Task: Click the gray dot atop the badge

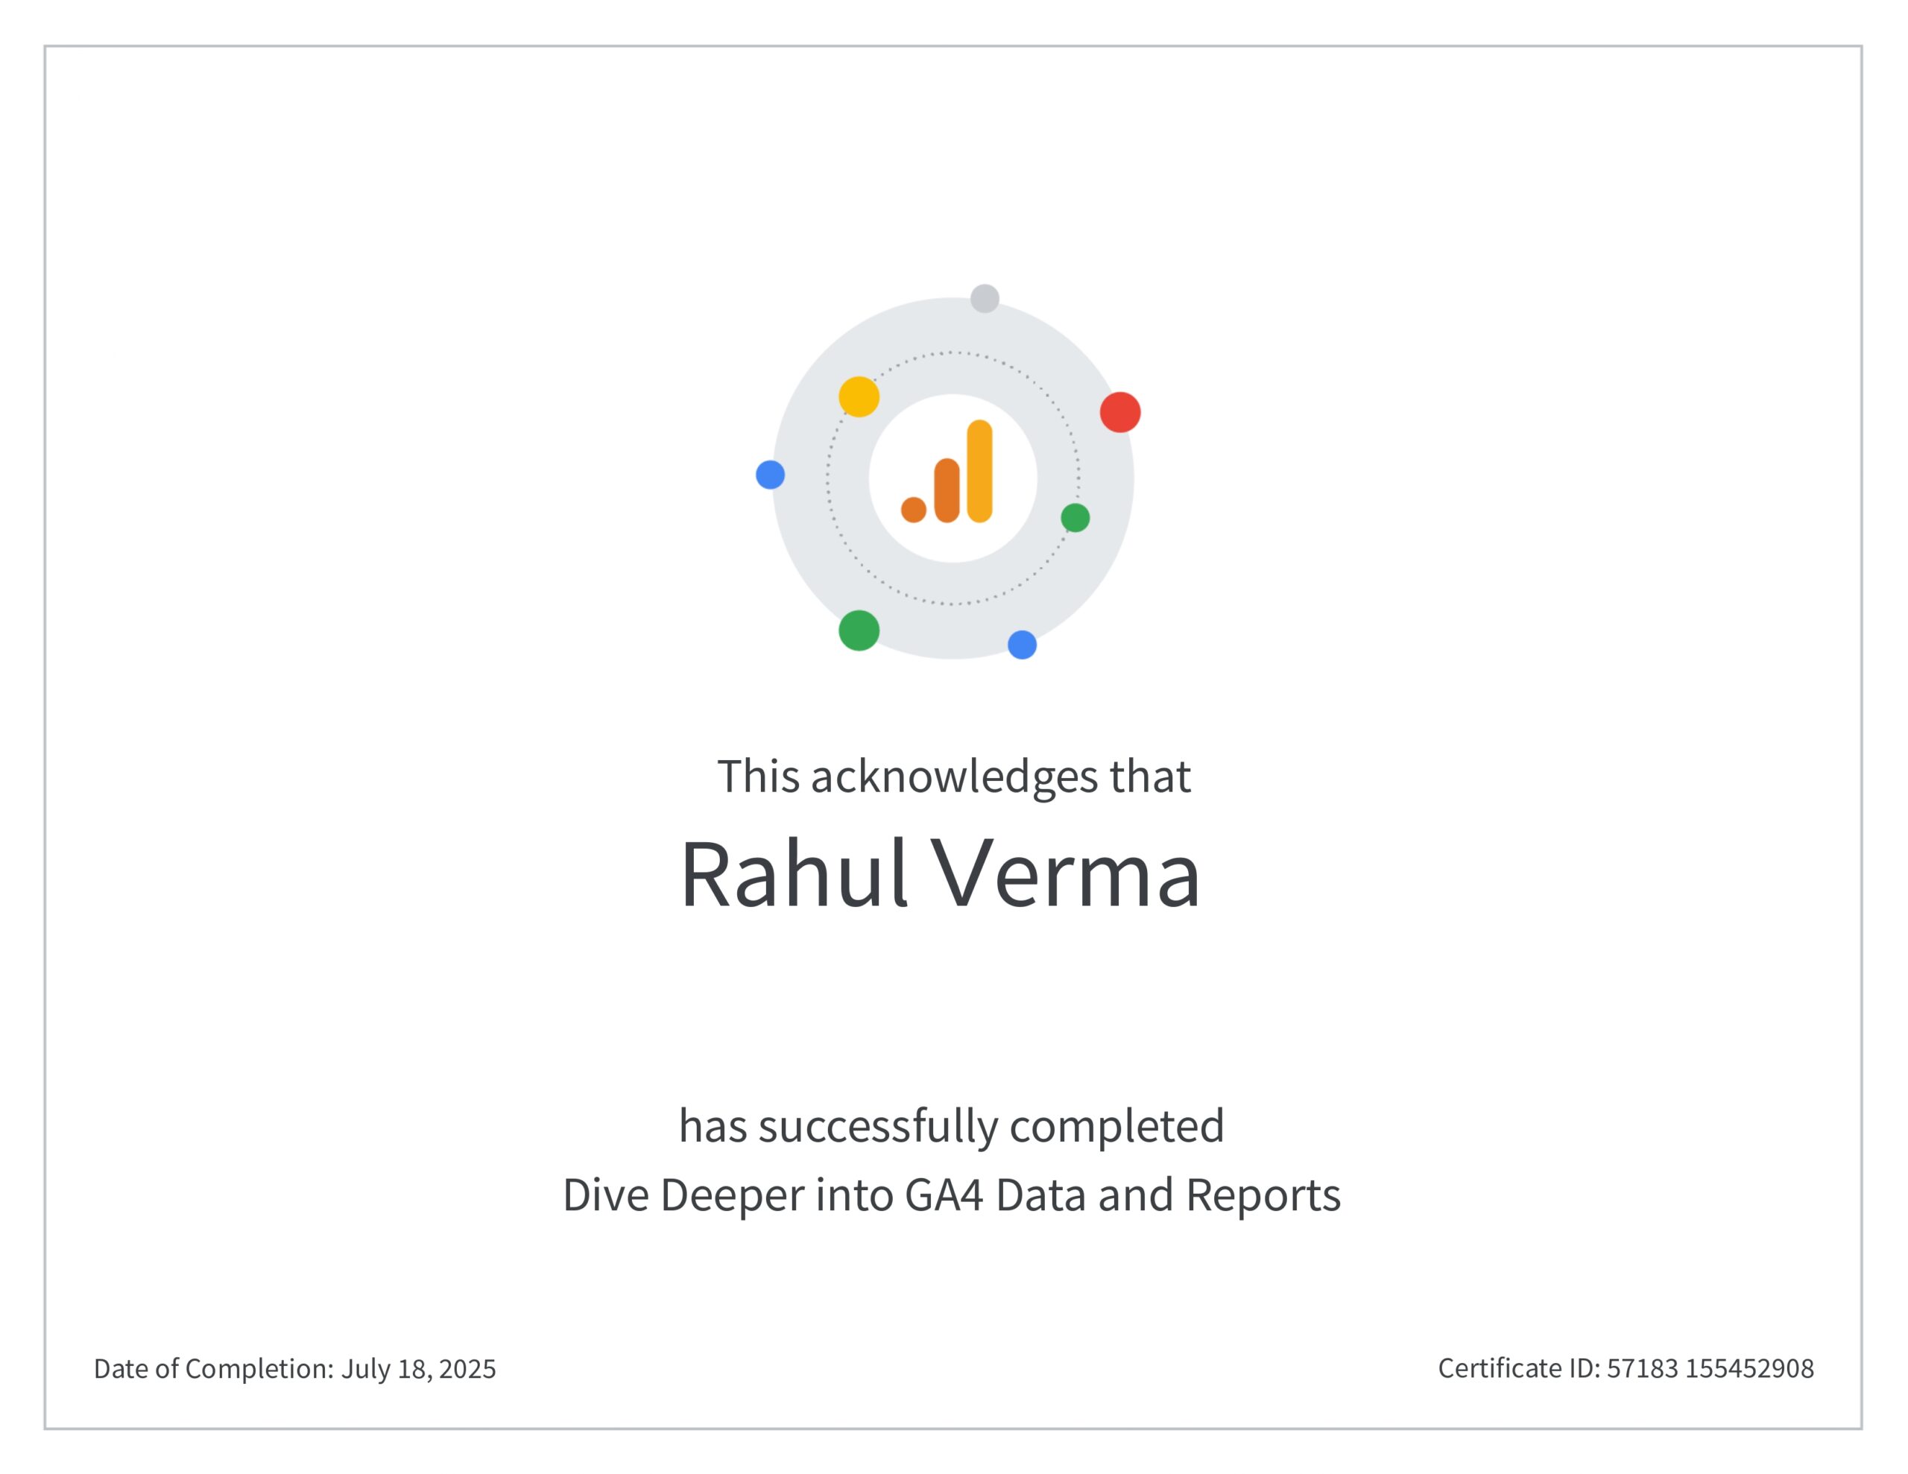Action: (985, 299)
